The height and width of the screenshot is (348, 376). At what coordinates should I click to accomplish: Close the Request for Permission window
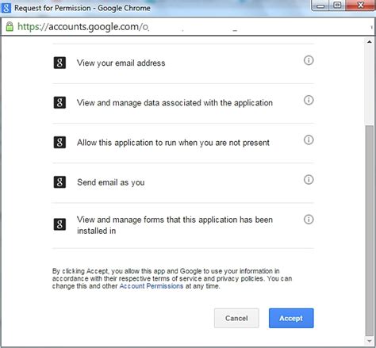360,6
